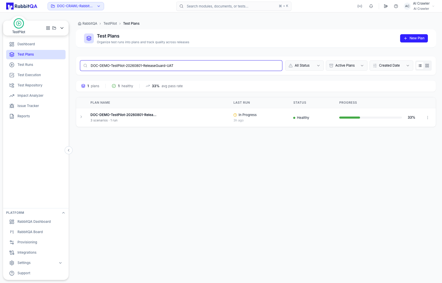
Task: Click the Healthy status label
Action: point(301,118)
